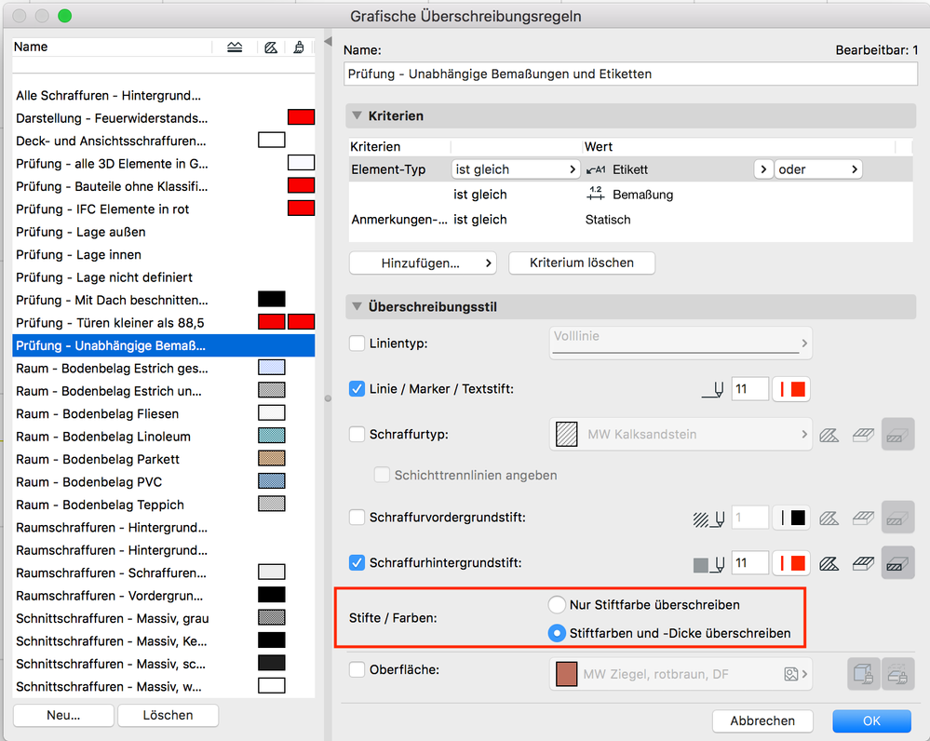Screen dimensions: 930x741
Task: Open the oder operator dropdown
Action: tap(817, 168)
